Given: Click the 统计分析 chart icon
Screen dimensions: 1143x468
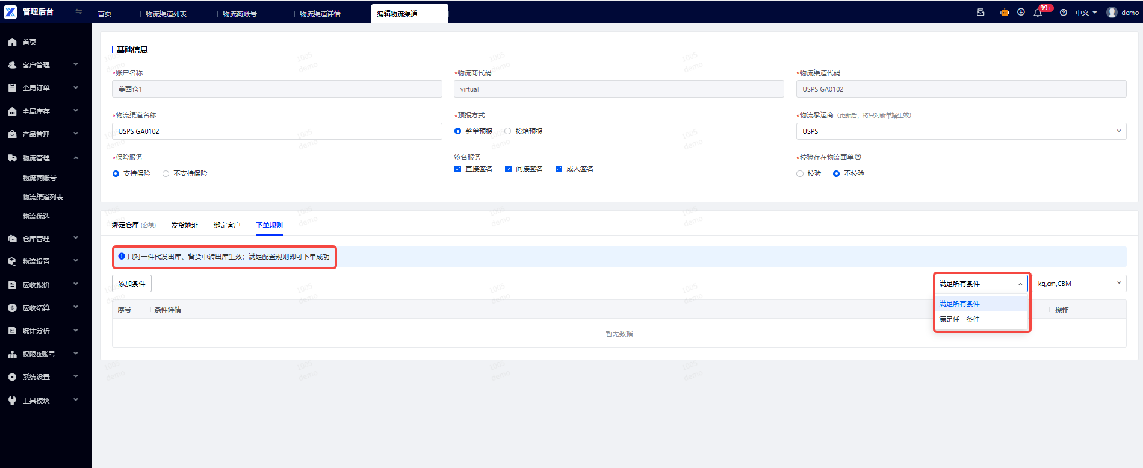Looking at the screenshot, I should (x=12, y=331).
